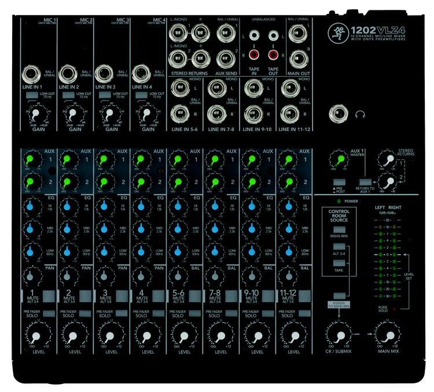
Task: Click the CR / SUBMIX level knob
Action: pyautogui.click(x=339, y=336)
